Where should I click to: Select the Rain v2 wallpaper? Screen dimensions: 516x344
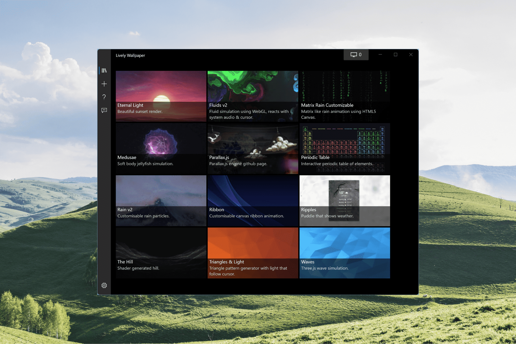tap(161, 201)
